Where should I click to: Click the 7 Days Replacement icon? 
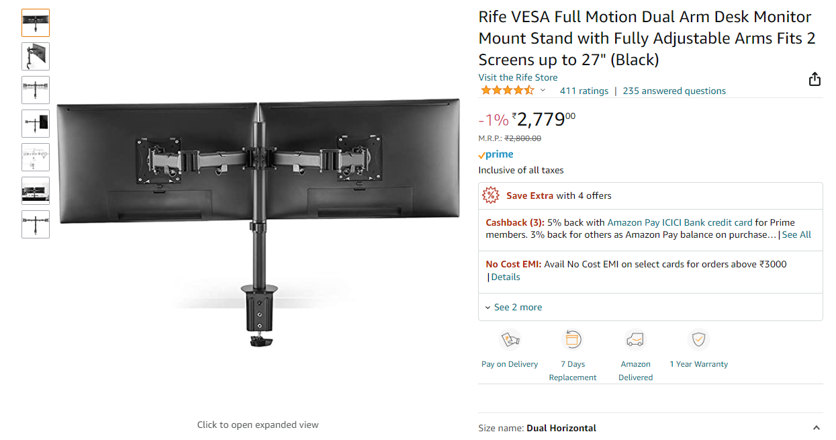[x=572, y=339]
